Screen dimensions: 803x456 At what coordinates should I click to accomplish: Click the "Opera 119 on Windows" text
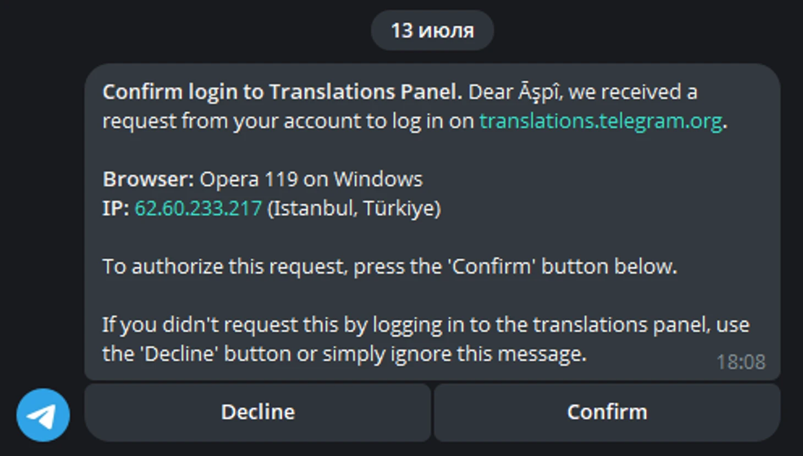pyautogui.click(x=311, y=180)
